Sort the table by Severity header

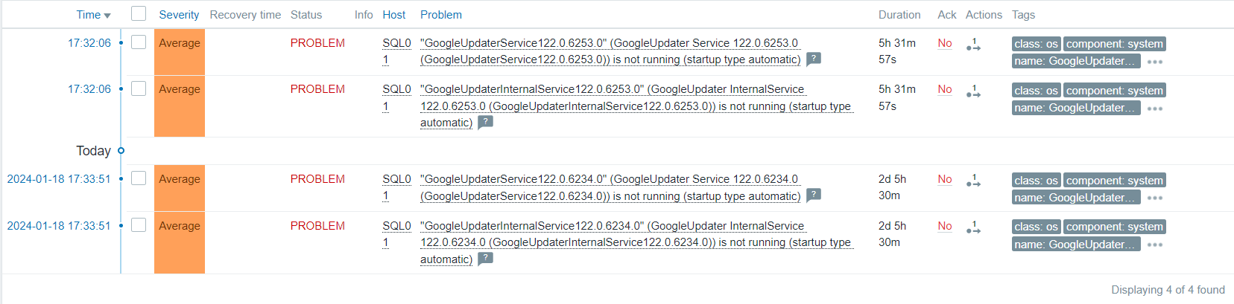179,15
